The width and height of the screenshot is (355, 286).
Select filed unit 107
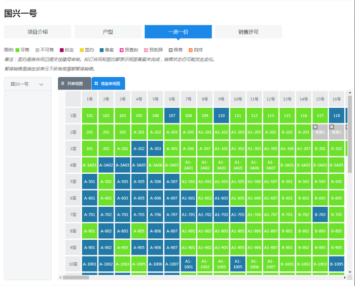click(172, 115)
